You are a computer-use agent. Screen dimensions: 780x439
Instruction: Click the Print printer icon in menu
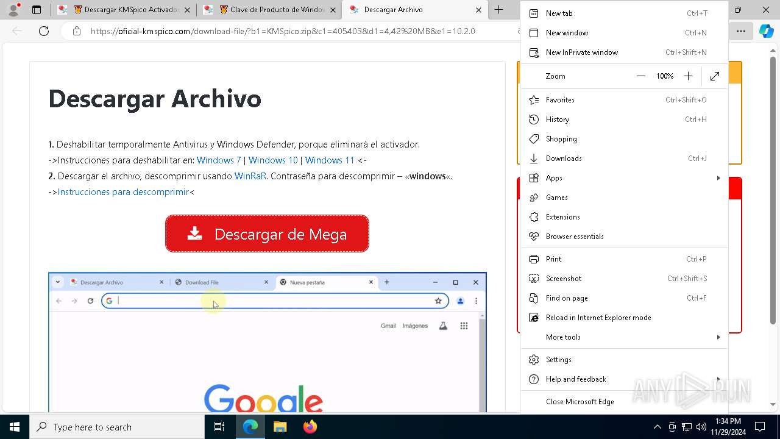click(x=534, y=259)
